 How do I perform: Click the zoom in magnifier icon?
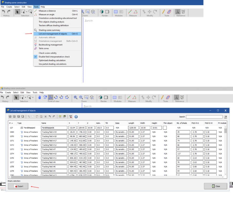76,97
